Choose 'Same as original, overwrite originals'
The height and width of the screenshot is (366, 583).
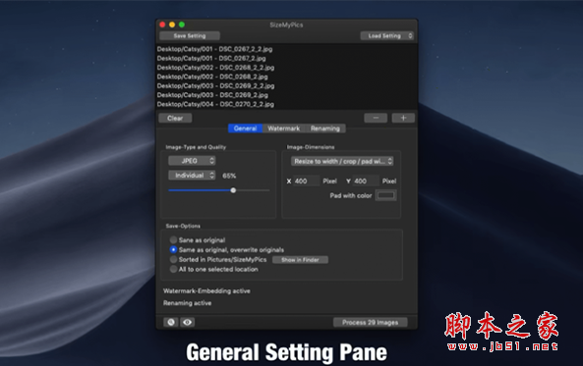pos(173,249)
